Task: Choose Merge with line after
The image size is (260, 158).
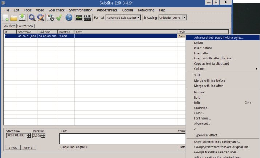Action: click(223, 86)
